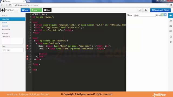Click the 'script.js' script tag on line 7
Image resolution: width=173 pixels, height=97 pixels.
pos(54,30)
